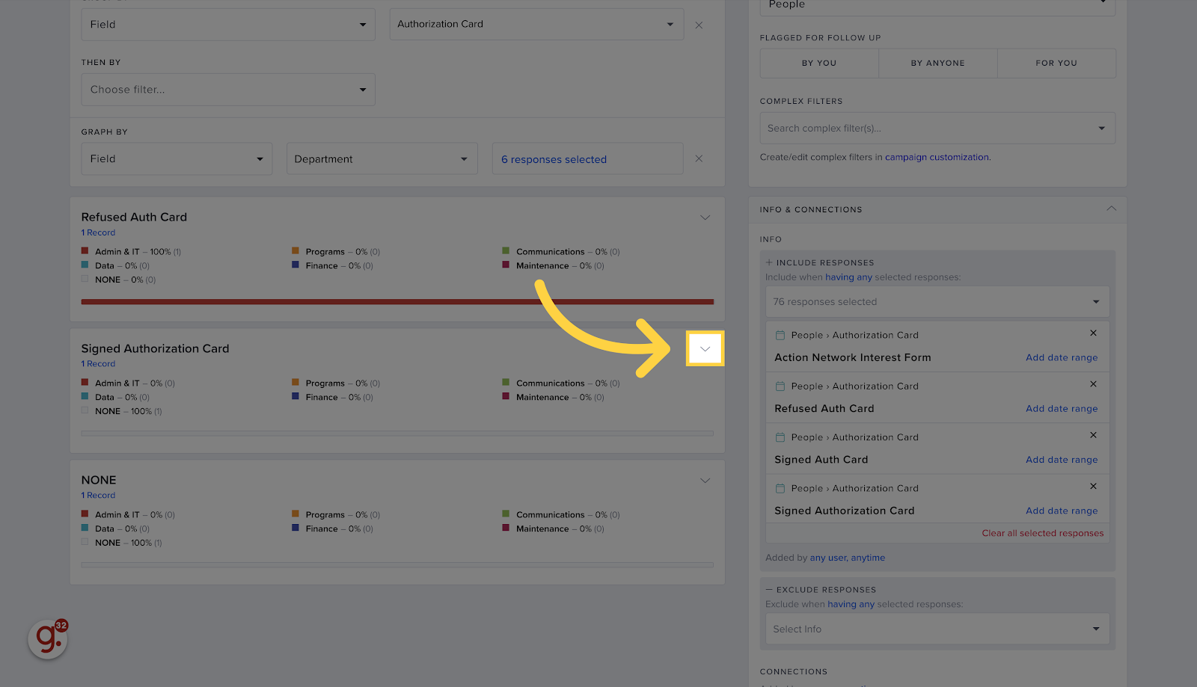Collapse the Info & Connections panel
The image size is (1197, 687).
(x=1111, y=209)
